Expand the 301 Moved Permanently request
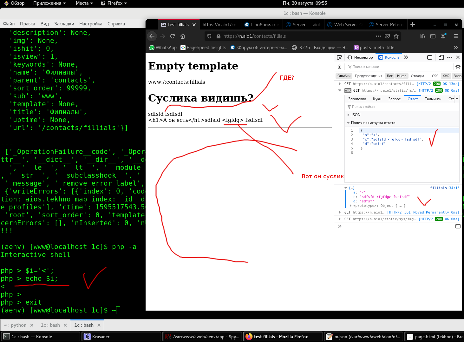 tap(340, 212)
